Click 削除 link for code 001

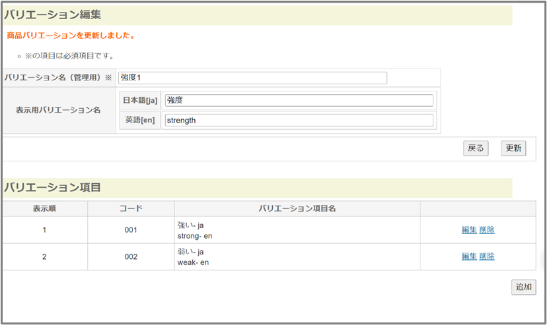(487, 230)
